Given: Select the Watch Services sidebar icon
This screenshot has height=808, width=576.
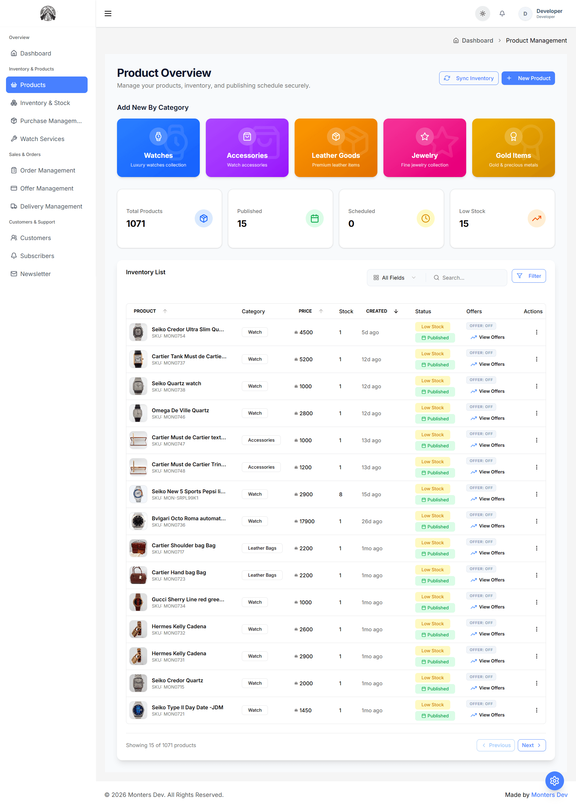Looking at the screenshot, I should click(14, 139).
